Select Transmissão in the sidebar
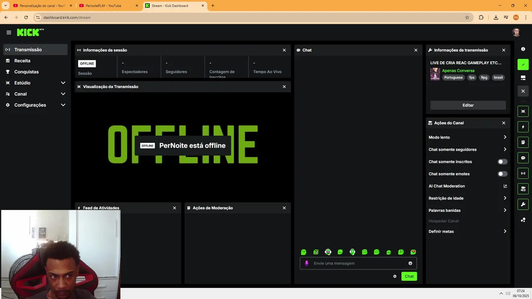The image size is (532, 299). [x=36, y=49]
